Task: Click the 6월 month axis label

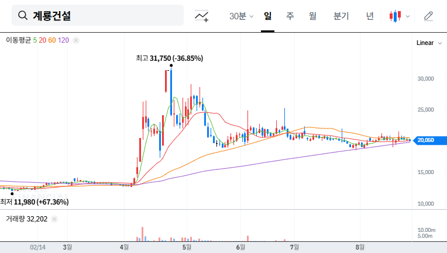Action: 240,247
